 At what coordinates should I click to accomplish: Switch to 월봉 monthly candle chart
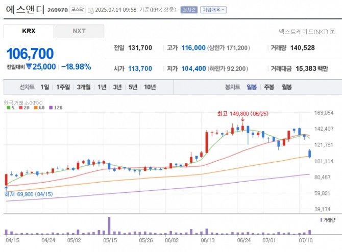(286, 87)
